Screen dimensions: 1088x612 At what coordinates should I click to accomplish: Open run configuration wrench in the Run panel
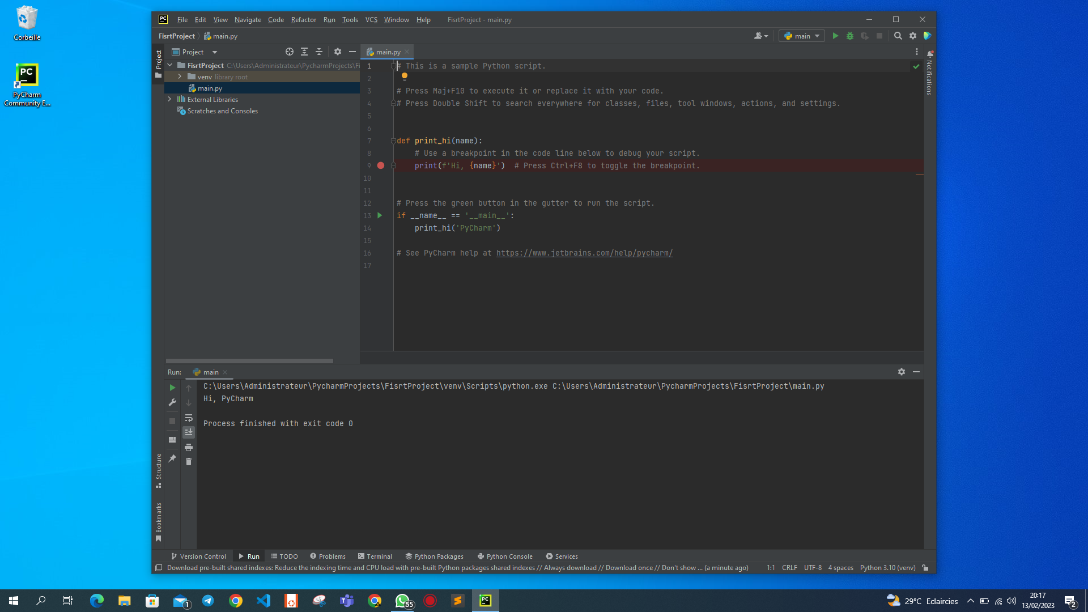point(172,402)
